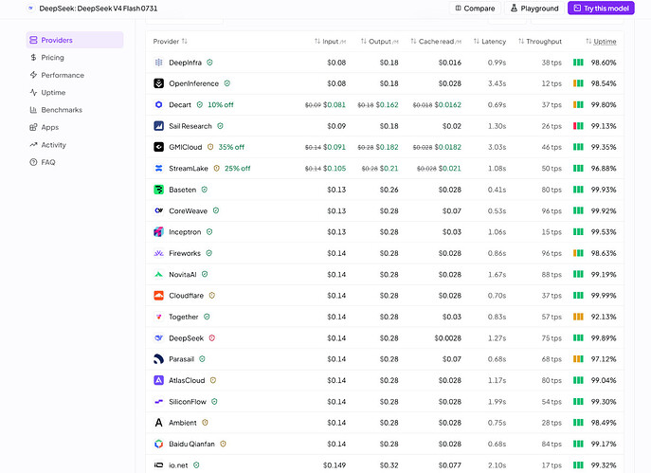Sort the table by Output price

click(379, 41)
